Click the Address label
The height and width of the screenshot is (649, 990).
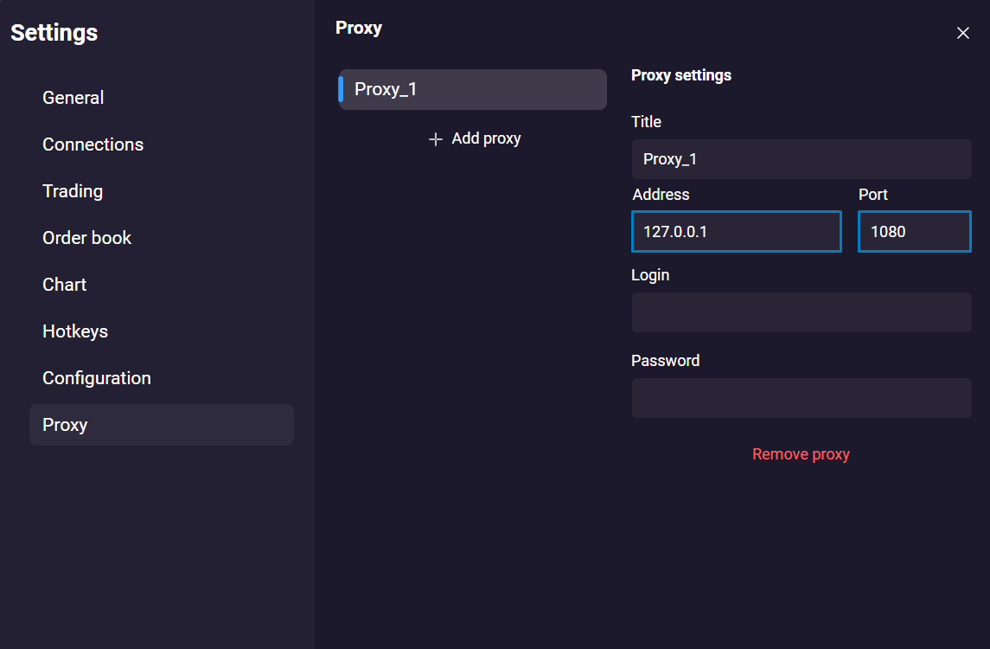[661, 195]
